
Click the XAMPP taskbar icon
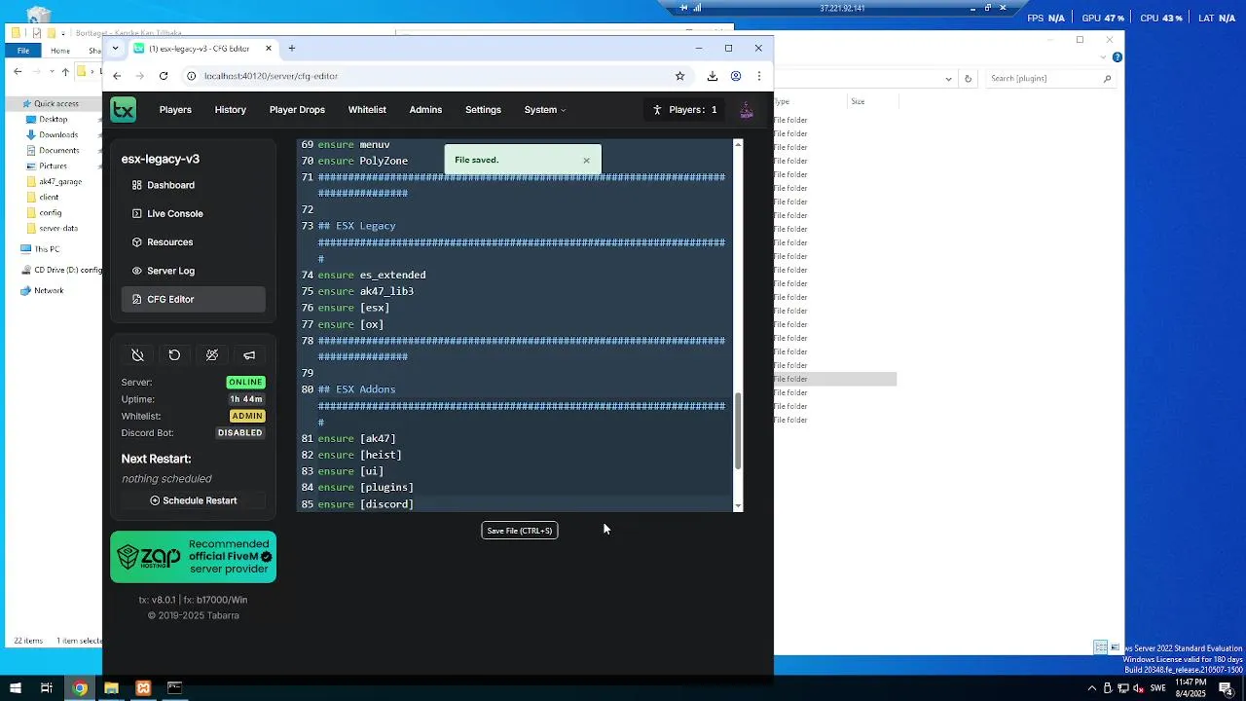[143, 688]
